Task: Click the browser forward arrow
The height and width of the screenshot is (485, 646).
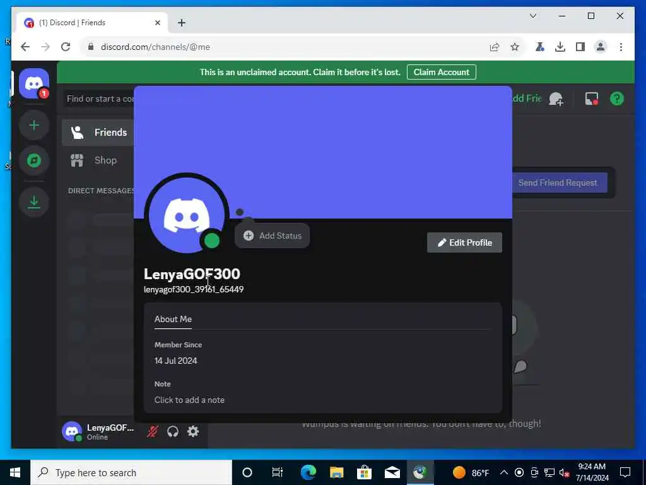Action: coord(45,47)
